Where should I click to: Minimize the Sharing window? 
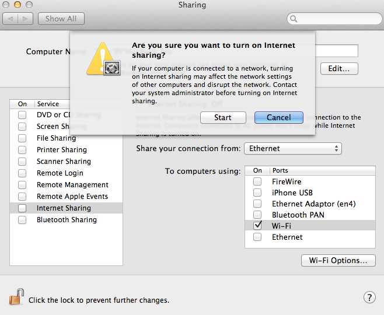click(17, 5)
